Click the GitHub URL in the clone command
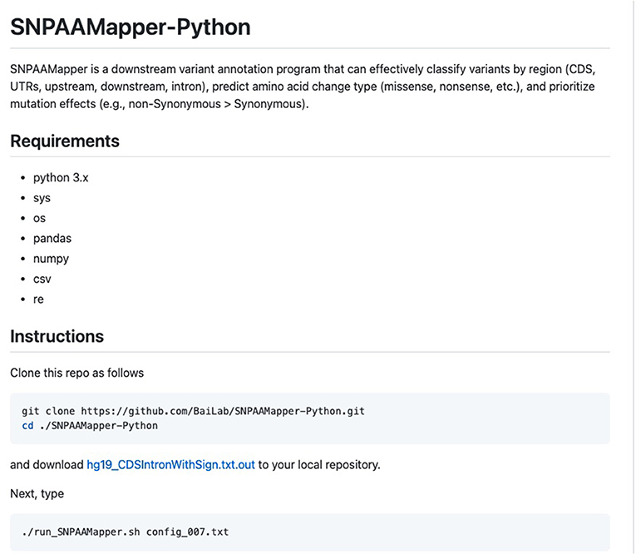Screen dimensions: 636x554 point(223,411)
